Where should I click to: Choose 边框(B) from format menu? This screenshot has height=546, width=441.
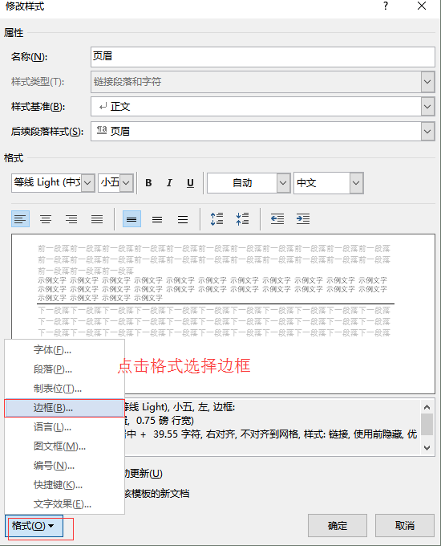click(64, 408)
